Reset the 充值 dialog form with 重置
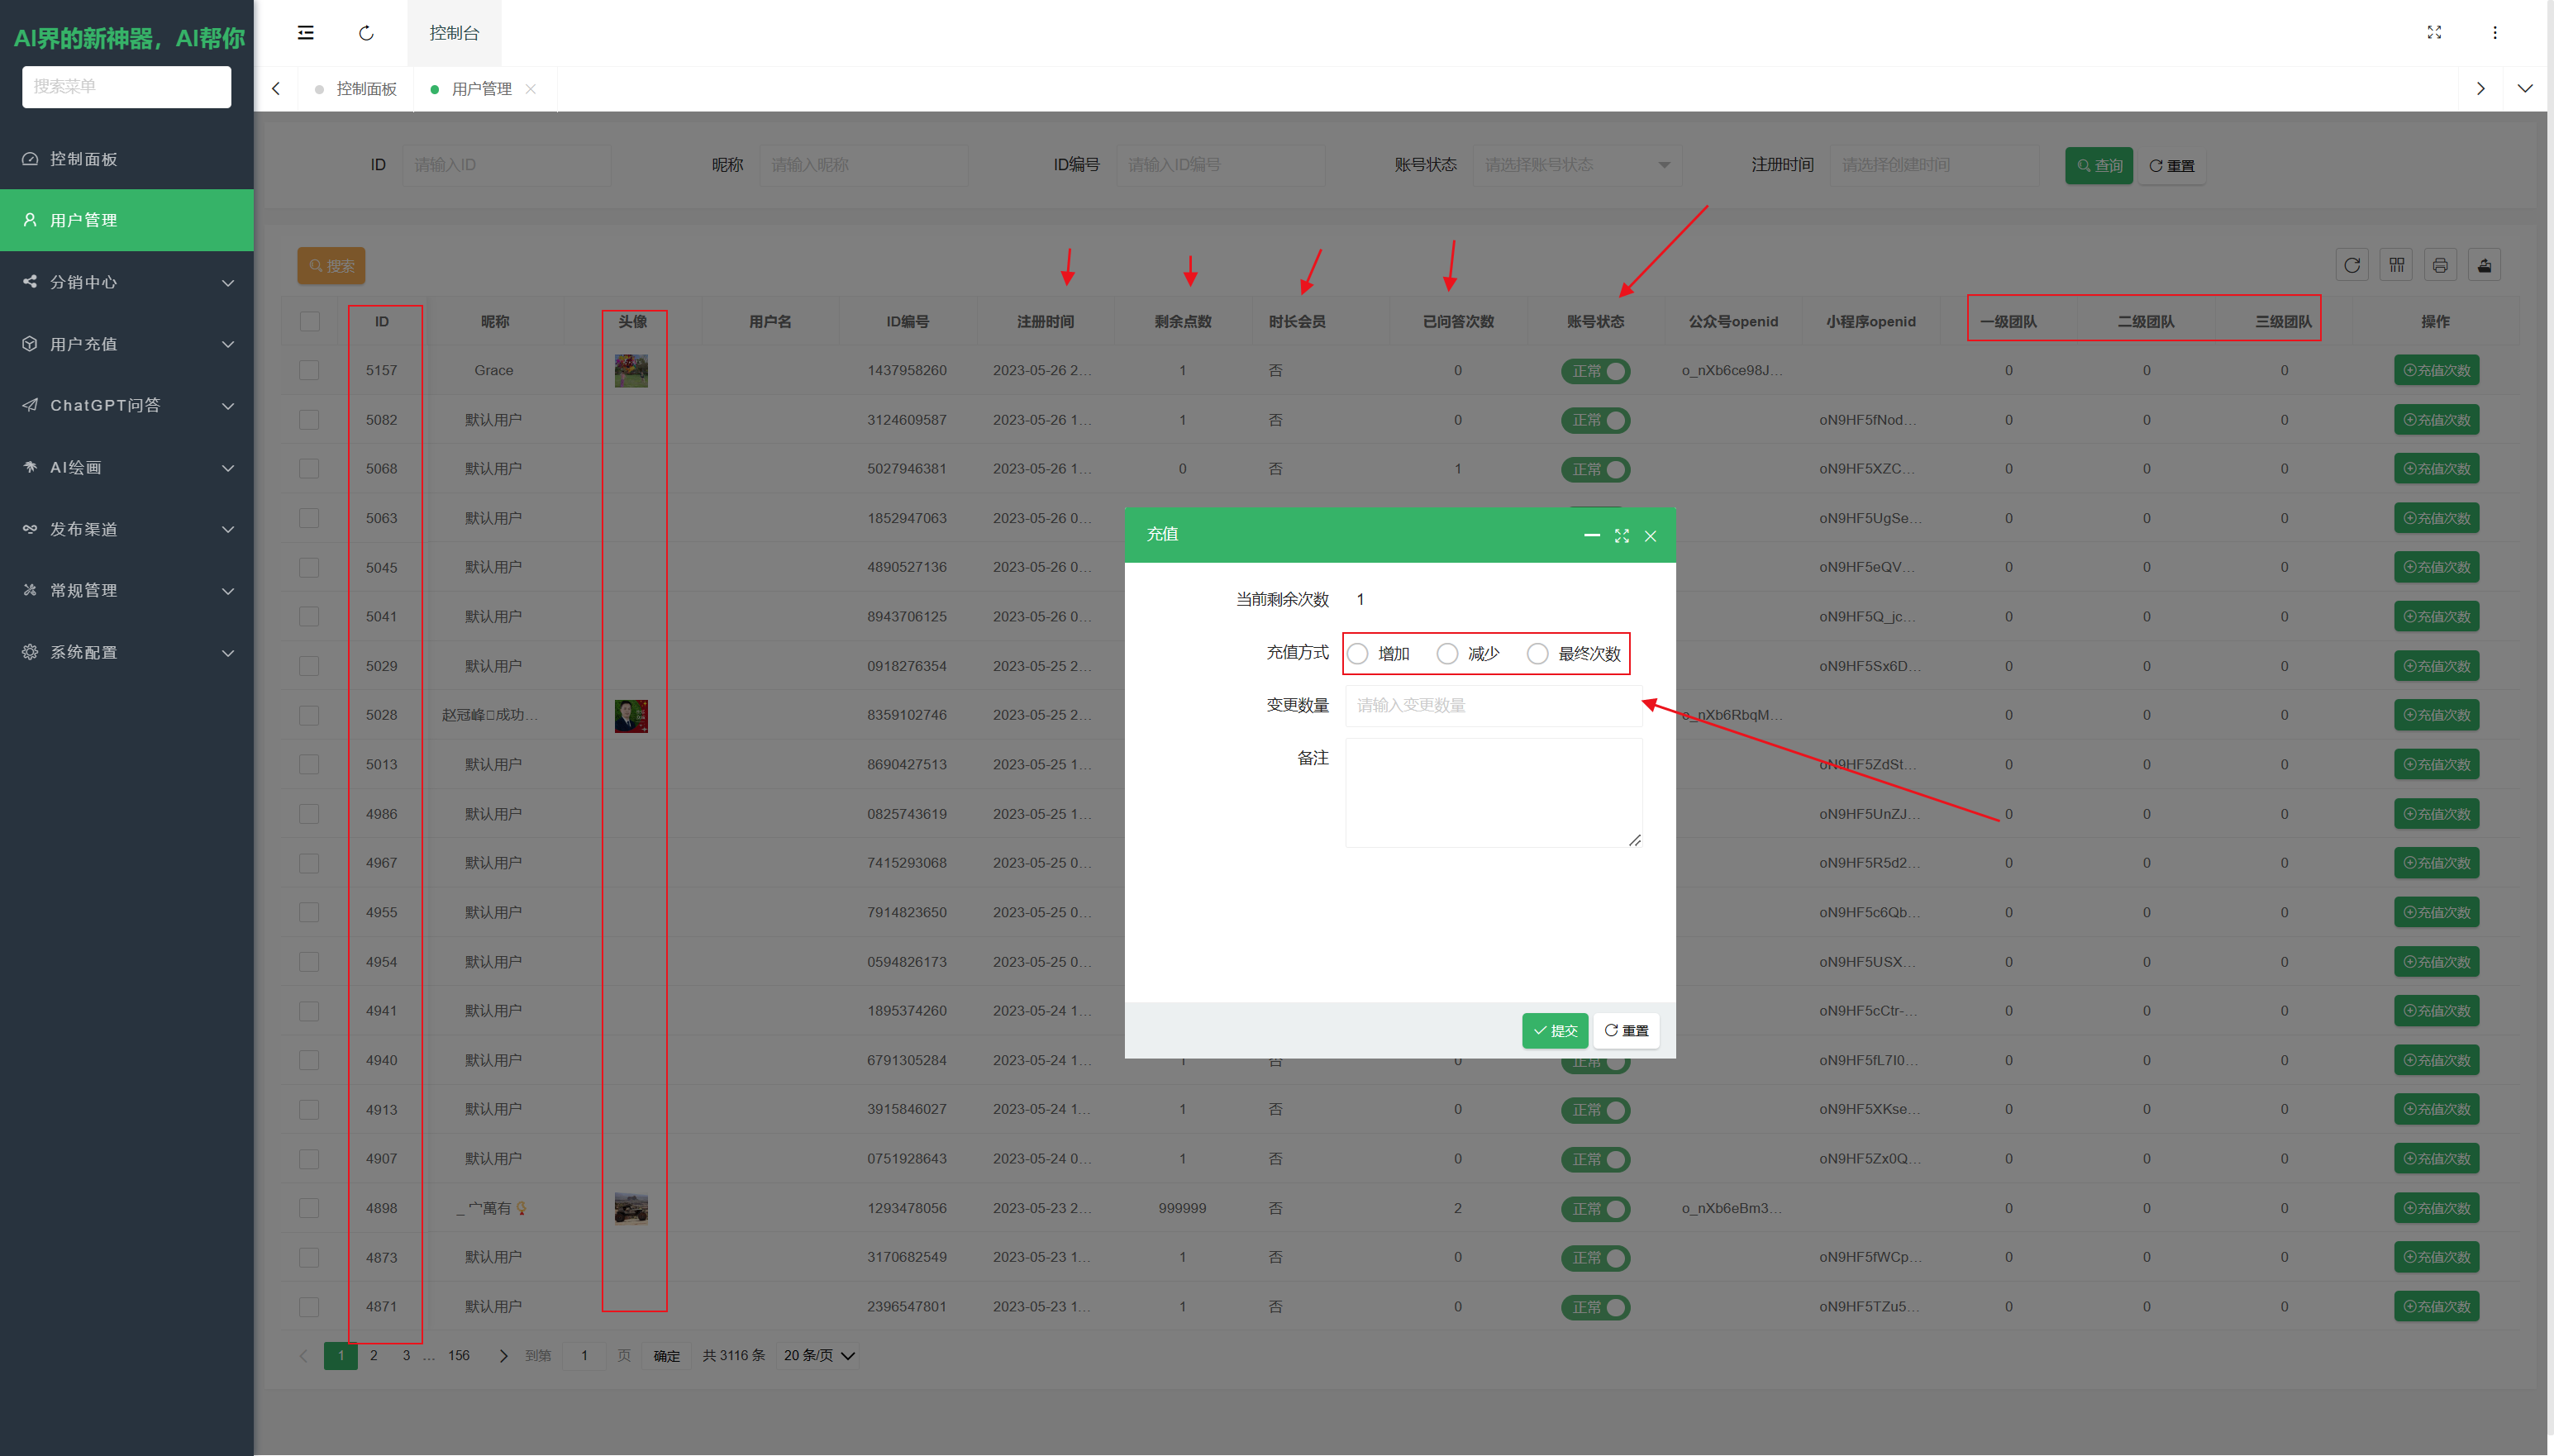Image resolution: width=2554 pixels, height=1456 pixels. click(1626, 1031)
